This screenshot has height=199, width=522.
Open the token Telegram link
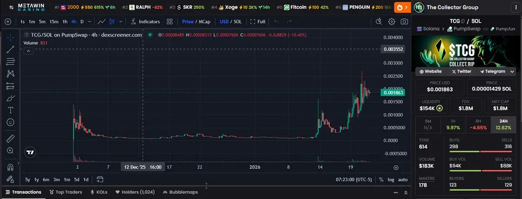pyautogui.click(x=493, y=71)
